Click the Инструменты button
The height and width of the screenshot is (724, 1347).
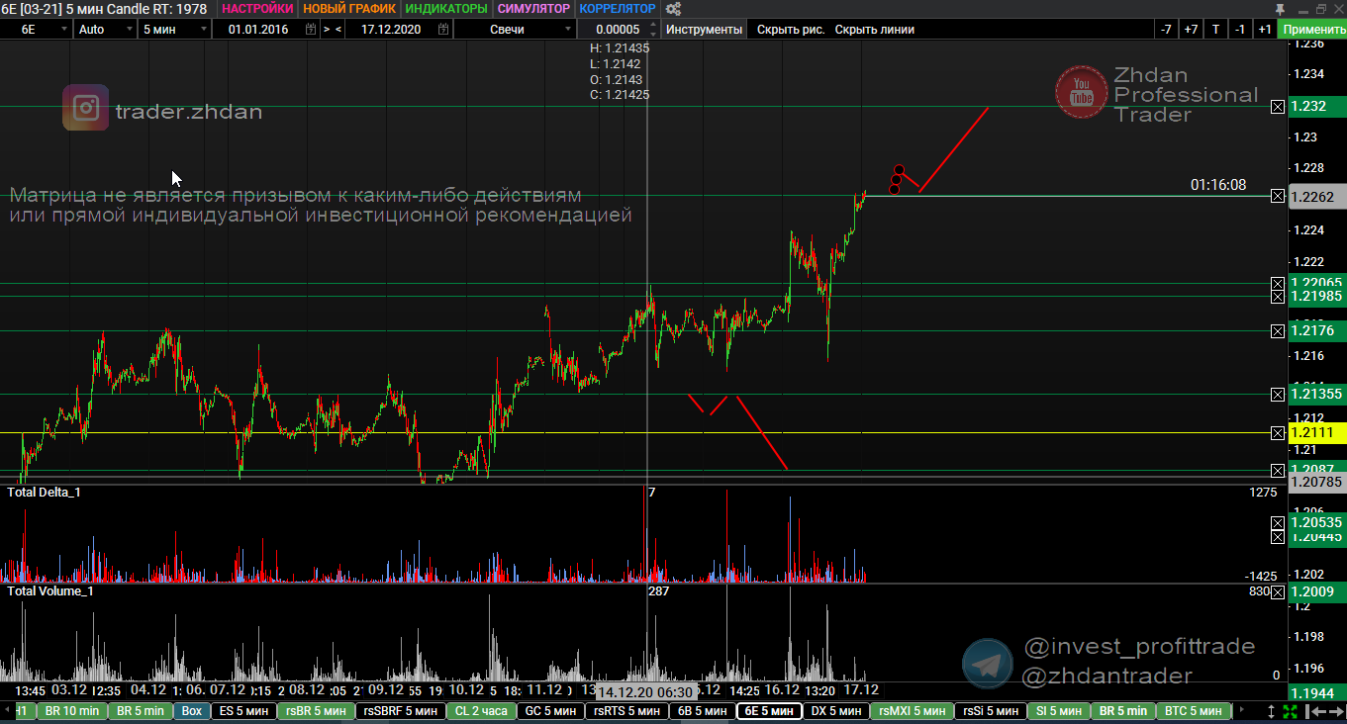click(x=704, y=30)
